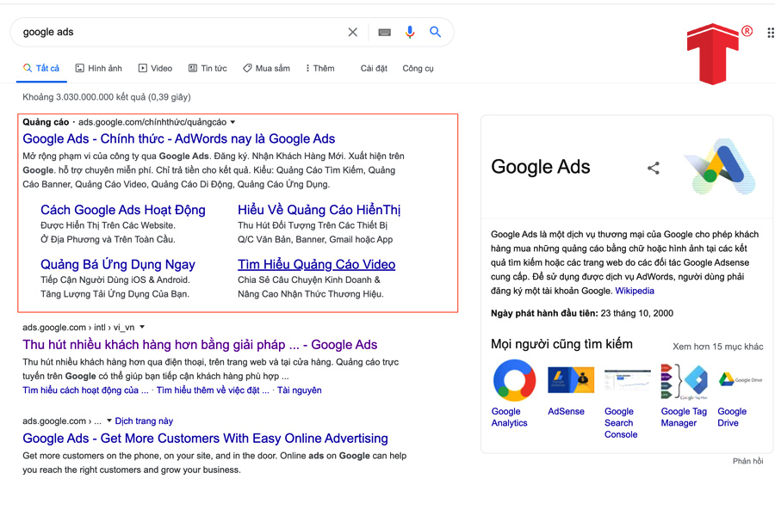Click Google Search Console text label

tap(621, 422)
